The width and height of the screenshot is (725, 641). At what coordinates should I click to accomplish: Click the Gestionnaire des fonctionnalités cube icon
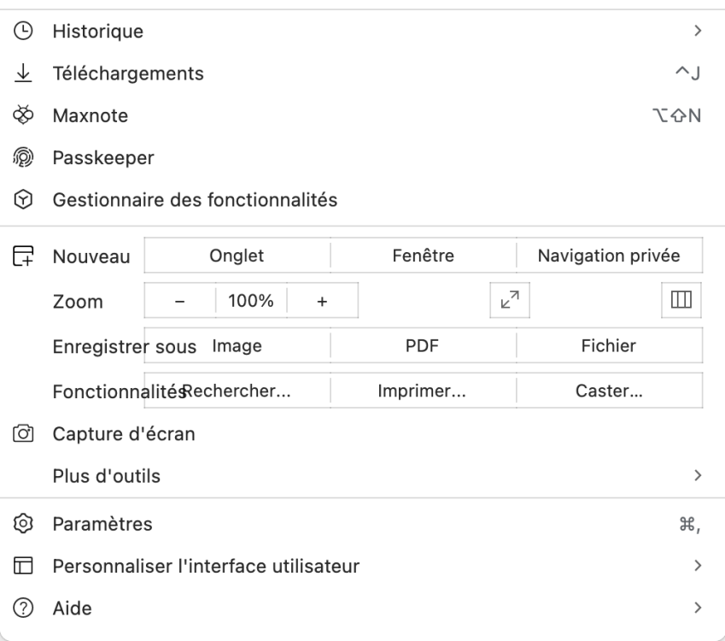click(23, 200)
